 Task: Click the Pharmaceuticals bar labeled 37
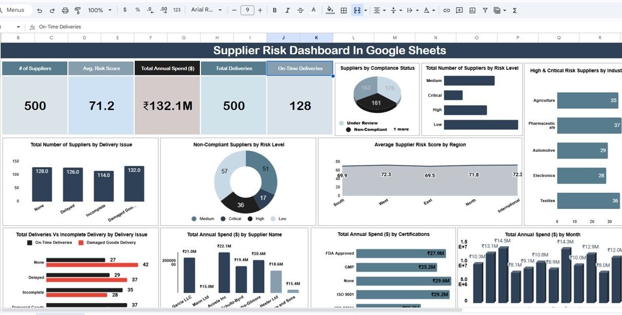pos(589,125)
